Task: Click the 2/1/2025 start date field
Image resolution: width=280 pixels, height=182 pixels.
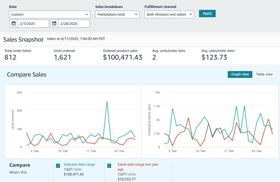Action: [33, 24]
